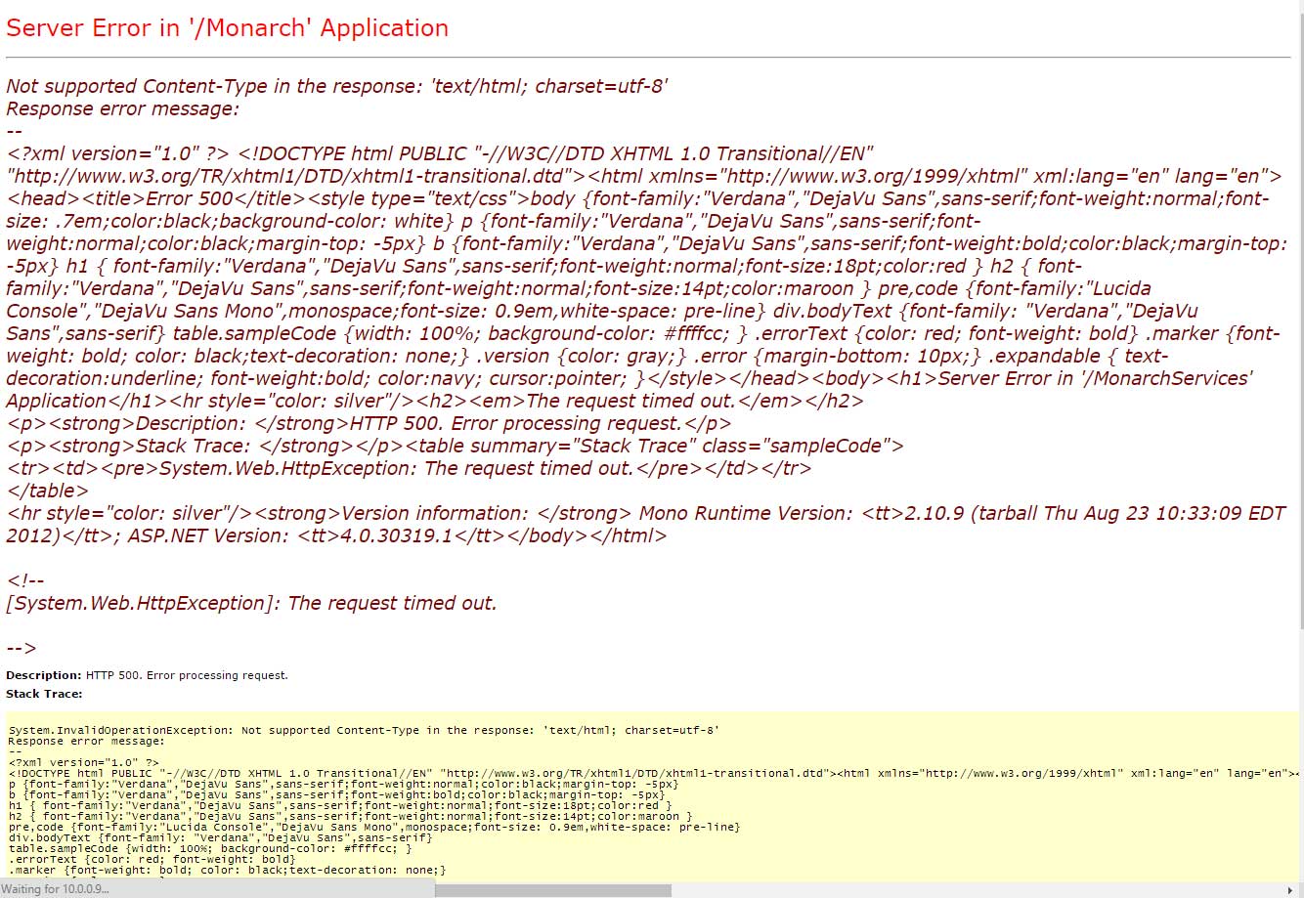
Task: Click the "[System.Web.HttpException]: The request timed out." line
Action: click(x=251, y=603)
